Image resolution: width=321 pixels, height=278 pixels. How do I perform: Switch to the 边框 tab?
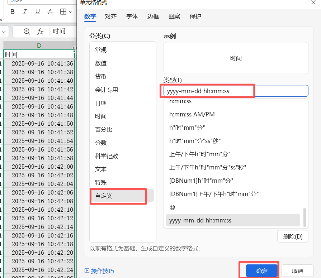click(153, 16)
